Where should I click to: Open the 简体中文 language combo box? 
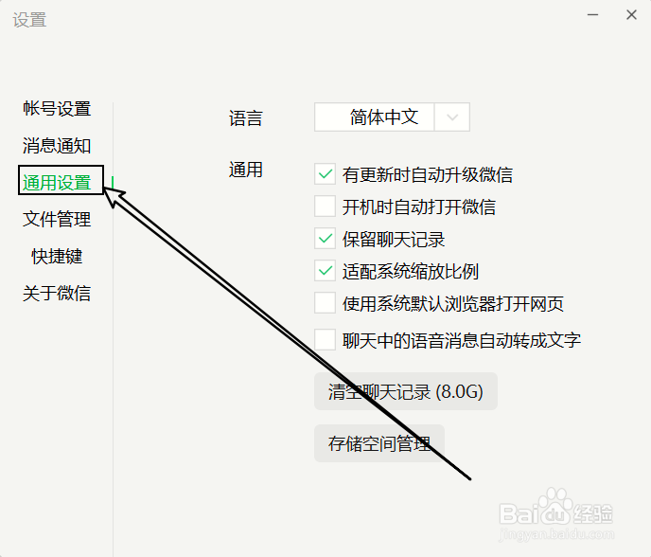pos(392,117)
